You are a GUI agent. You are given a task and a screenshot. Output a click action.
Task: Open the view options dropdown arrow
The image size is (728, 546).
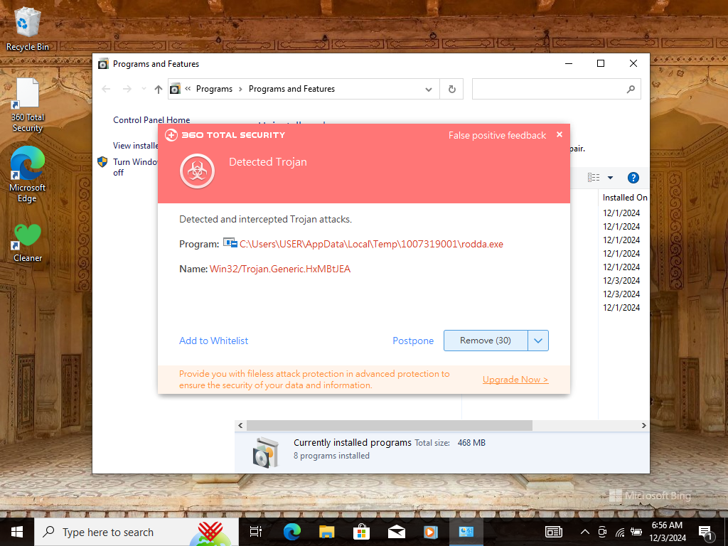coord(610,178)
